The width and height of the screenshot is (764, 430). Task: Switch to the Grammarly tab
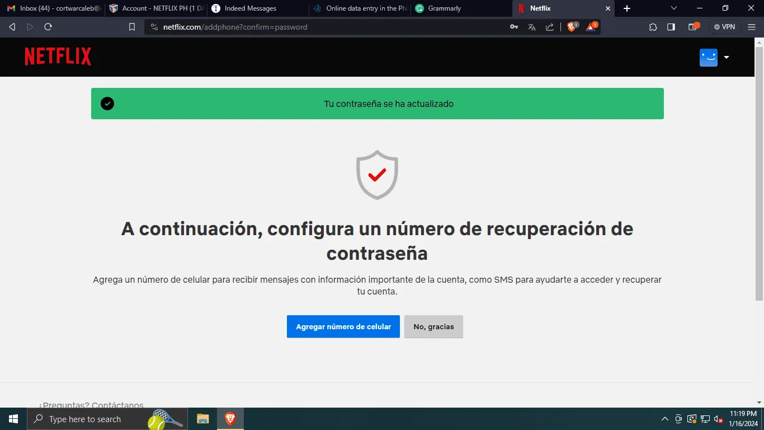(x=461, y=8)
